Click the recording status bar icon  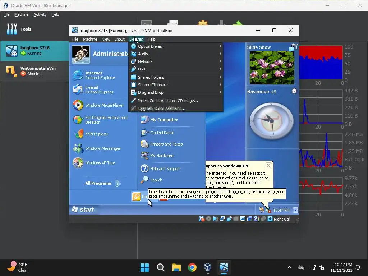pyautogui.click(x=249, y=219)
